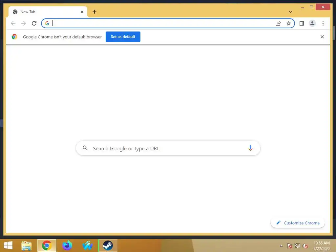Click the magnifier icon in search box
The height and width of the screenshot is (252, 336).
pyautogui.click(x=85, y=148)
